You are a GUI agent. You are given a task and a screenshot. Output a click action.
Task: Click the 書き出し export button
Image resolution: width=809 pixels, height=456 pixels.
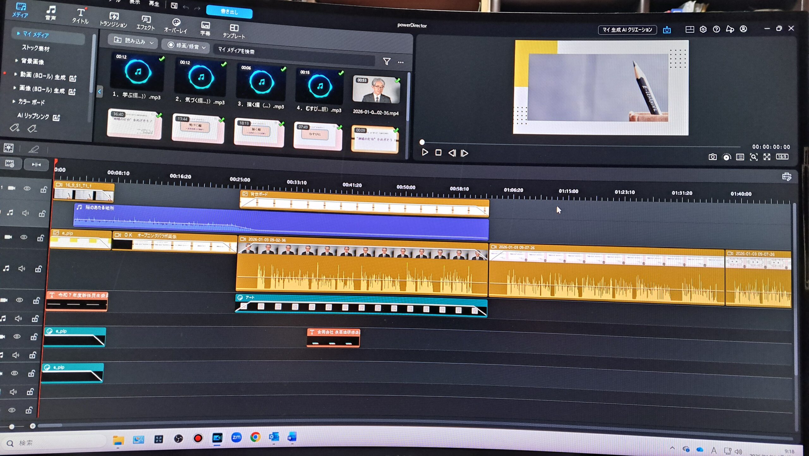(x=229, y=12)
